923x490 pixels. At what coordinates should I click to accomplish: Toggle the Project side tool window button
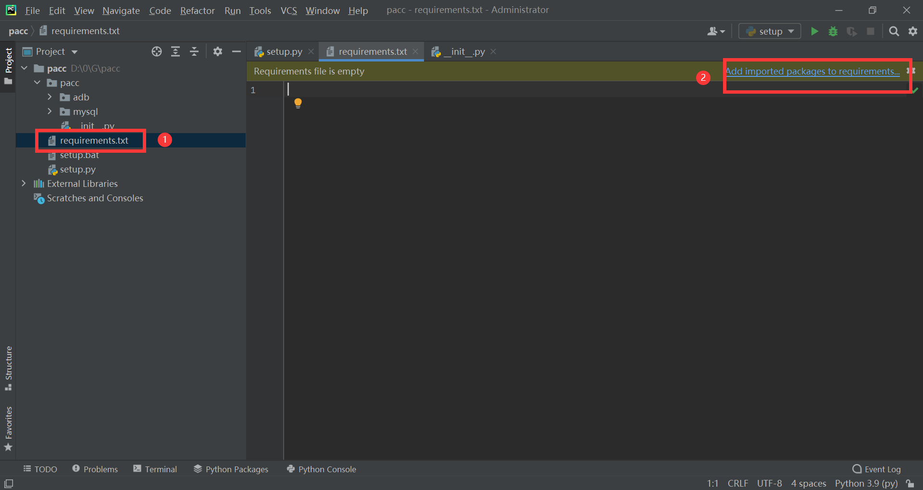(8, 66)
